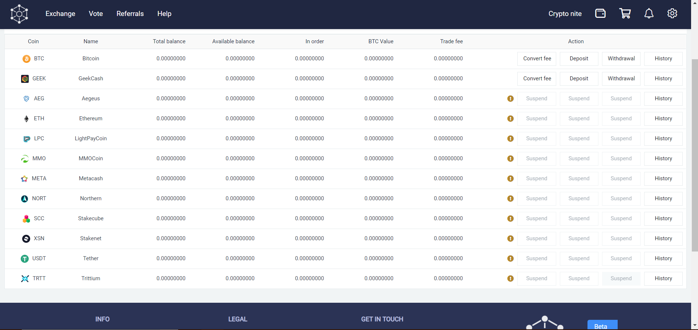Click the warning icon in the TRTT row
This screenshot has height=330, width=698.
(x=510, y=279)
